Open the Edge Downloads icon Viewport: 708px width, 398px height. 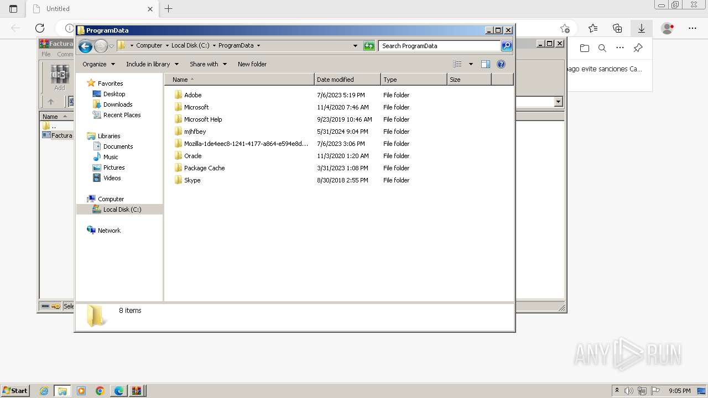point(642,28)
